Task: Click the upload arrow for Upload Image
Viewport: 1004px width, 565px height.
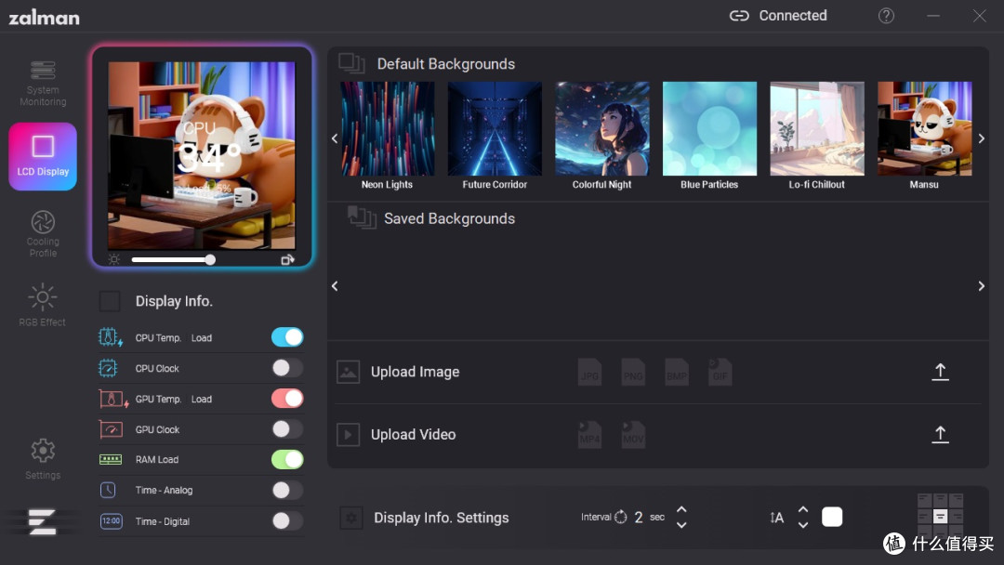Action: click(940, 372)
